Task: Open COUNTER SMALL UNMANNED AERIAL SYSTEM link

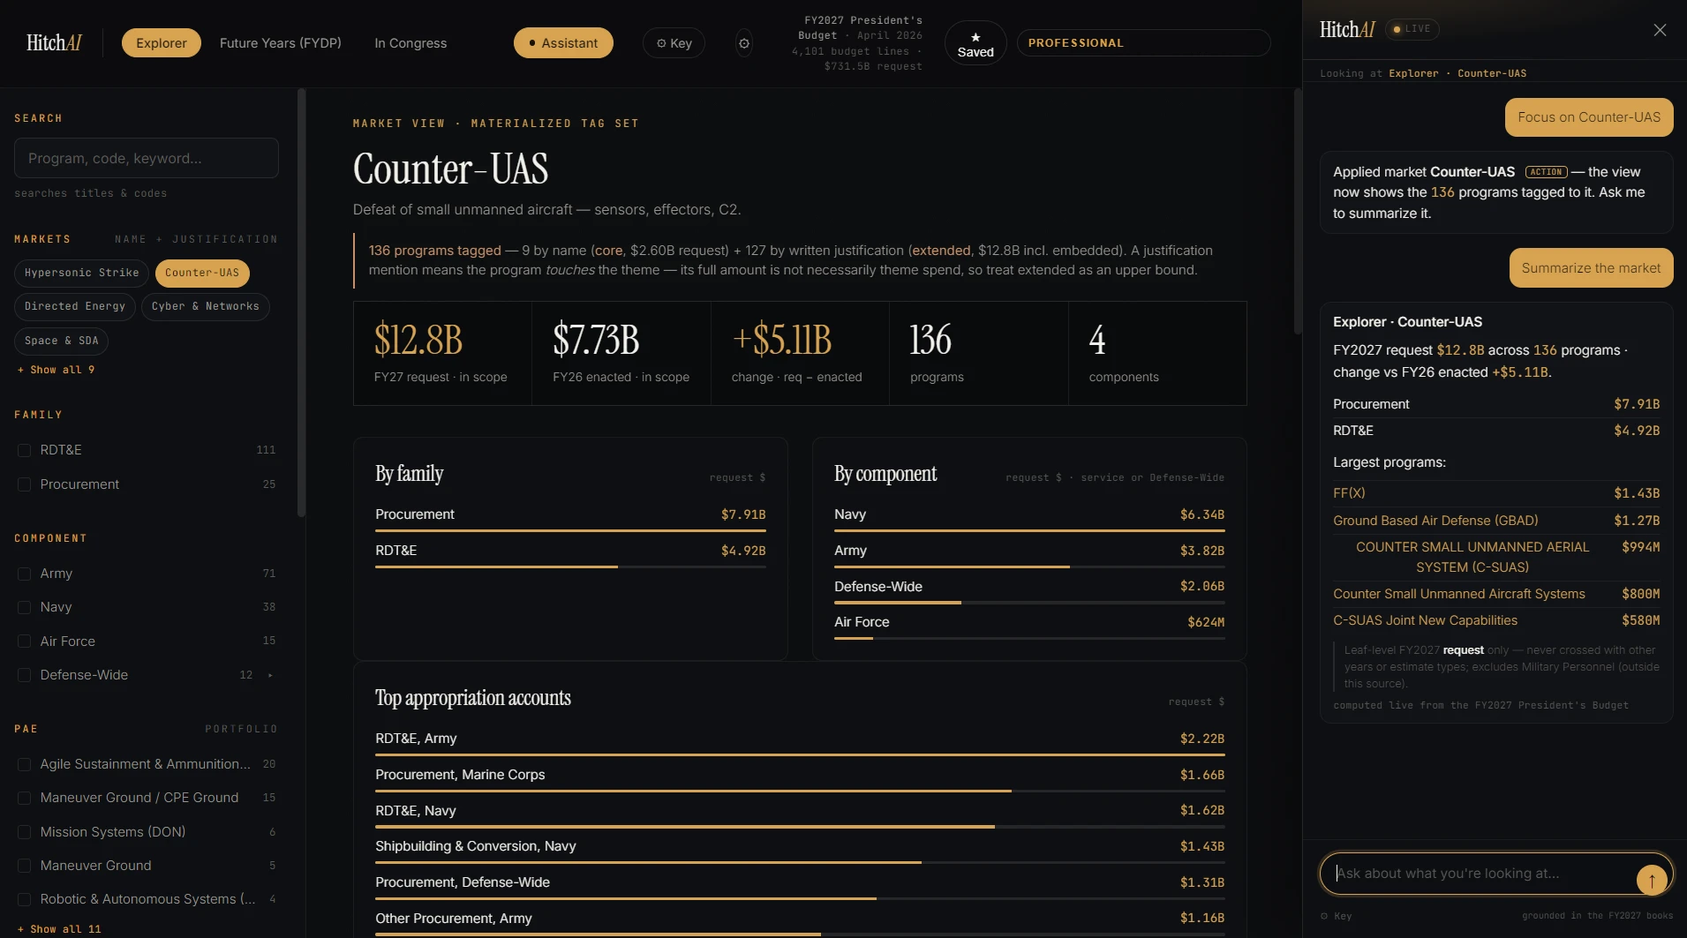Action: (x=1472, y=557)
